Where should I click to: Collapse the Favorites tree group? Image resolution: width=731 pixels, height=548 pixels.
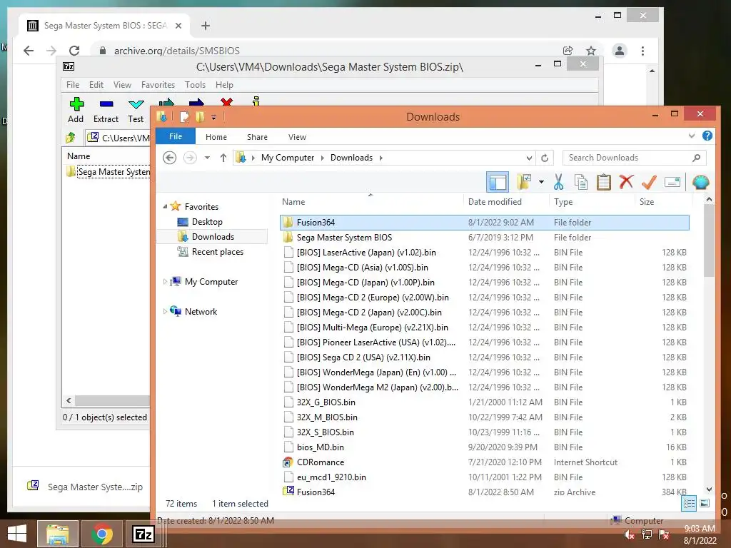[165, 206]
